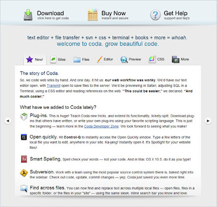This screenshot has height=207, width=217.
Task: Click the 'Smart Spelling.' feature title
Action: point(46,159)
